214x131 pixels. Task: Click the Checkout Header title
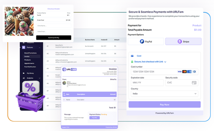tap(54, 9)
